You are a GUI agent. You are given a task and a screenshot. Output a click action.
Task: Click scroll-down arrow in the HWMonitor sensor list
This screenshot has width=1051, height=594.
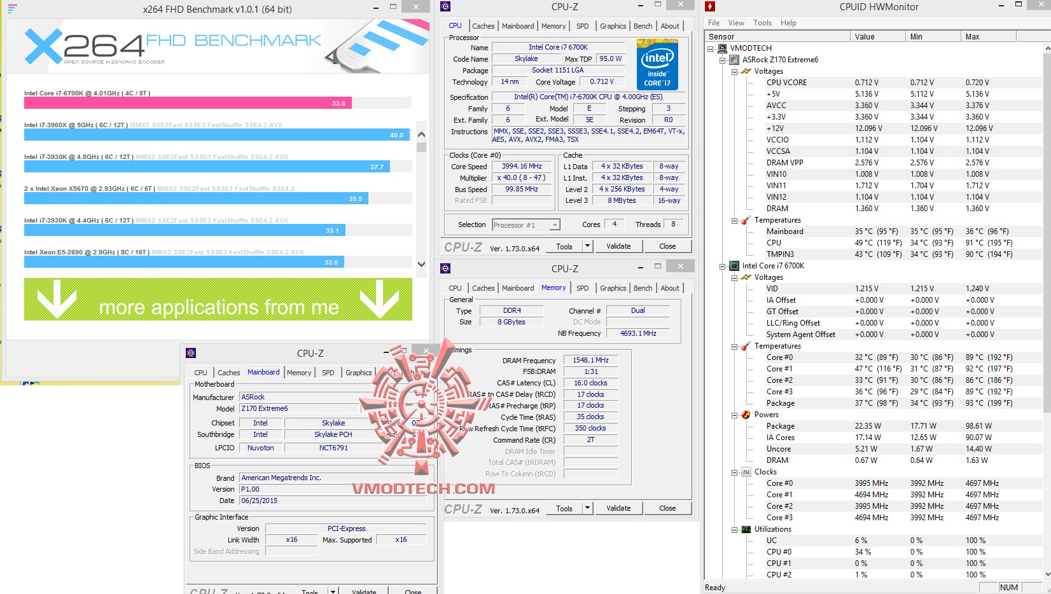point(1047,574)
